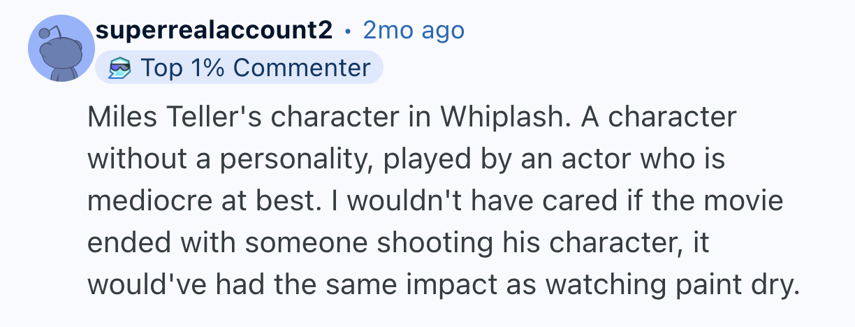Click the "Top 1% Commenter" flair label
Screen dimensions: 855x327
click(255, 68)
